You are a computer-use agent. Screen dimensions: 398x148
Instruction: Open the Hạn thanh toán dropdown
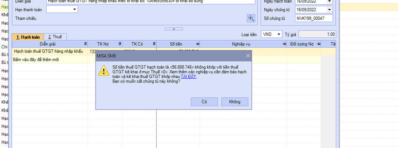click(75, 9)
